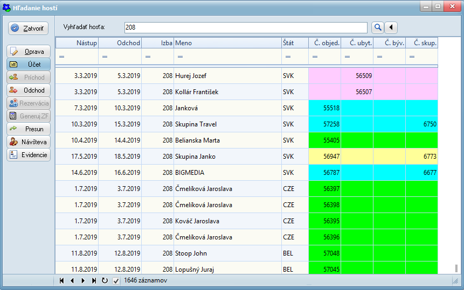Open filter operator under Nástup column

point(61,56)
